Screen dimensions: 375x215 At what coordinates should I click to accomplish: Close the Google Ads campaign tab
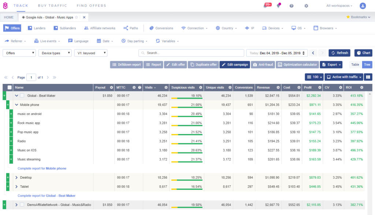coord(84,17)
